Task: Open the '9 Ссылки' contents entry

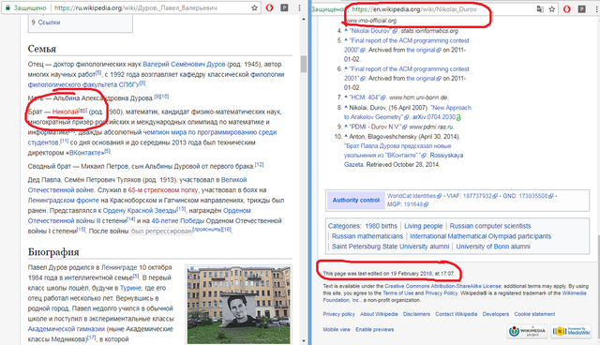Action: point(46,22)
